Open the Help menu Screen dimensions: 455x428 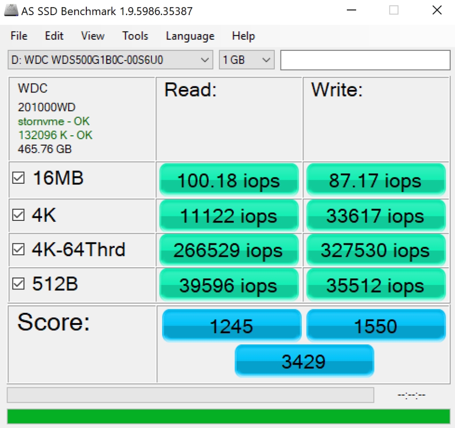click(x=243, y=36)
